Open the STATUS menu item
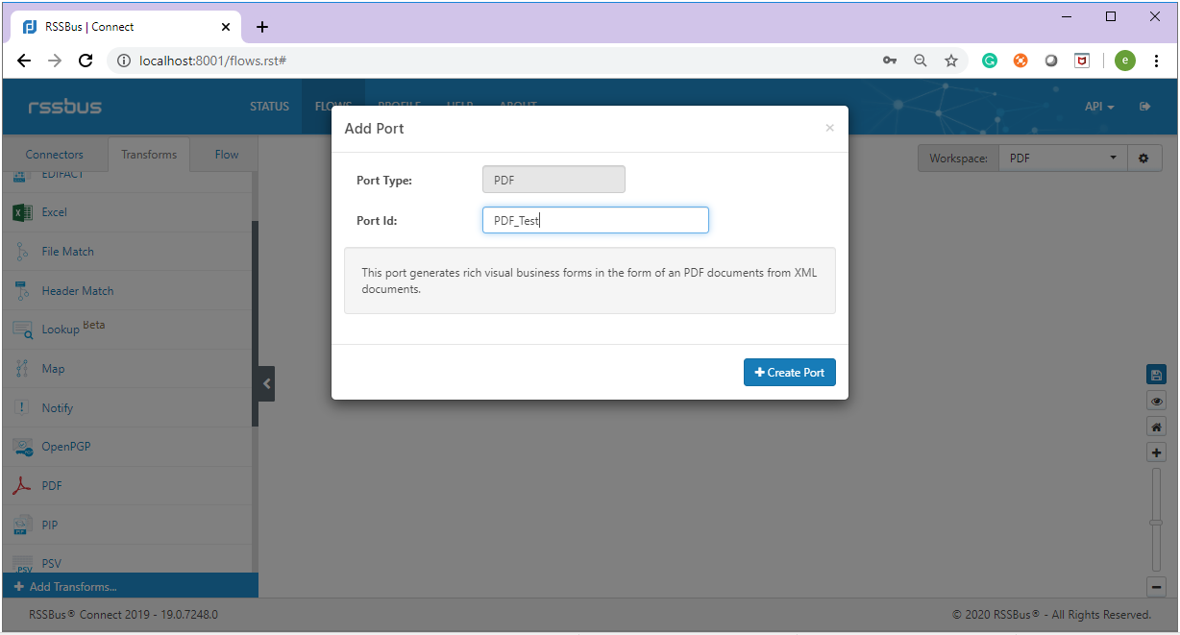The image size is (1180, 635). tap(269, 107)
